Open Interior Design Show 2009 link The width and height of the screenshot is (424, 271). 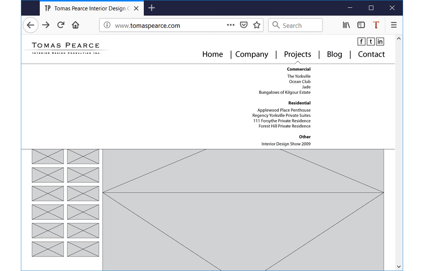click(286, 144)
